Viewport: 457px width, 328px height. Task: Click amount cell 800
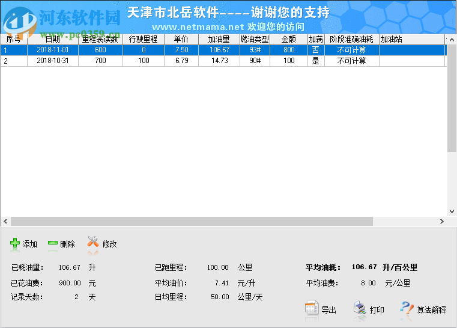point(289,50)
